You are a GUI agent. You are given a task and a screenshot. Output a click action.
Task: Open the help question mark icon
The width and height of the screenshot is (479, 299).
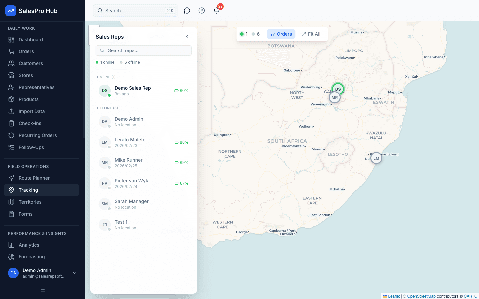[x=202, y=11]
